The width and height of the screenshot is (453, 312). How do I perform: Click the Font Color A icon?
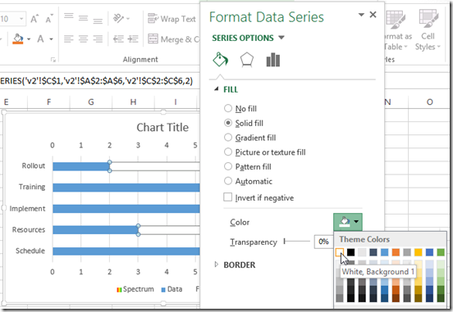tap(40, 38)
